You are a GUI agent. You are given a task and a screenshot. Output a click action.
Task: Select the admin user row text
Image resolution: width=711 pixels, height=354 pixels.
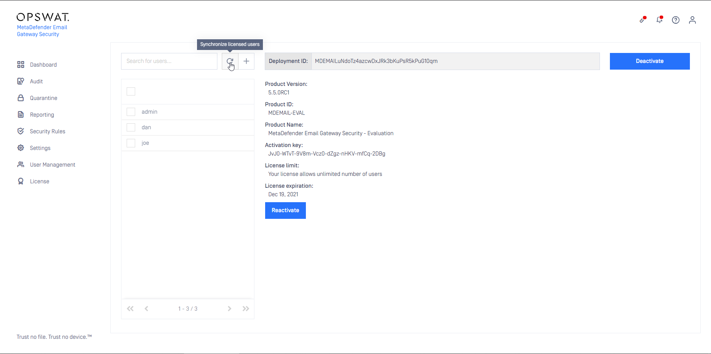point(149,112)
